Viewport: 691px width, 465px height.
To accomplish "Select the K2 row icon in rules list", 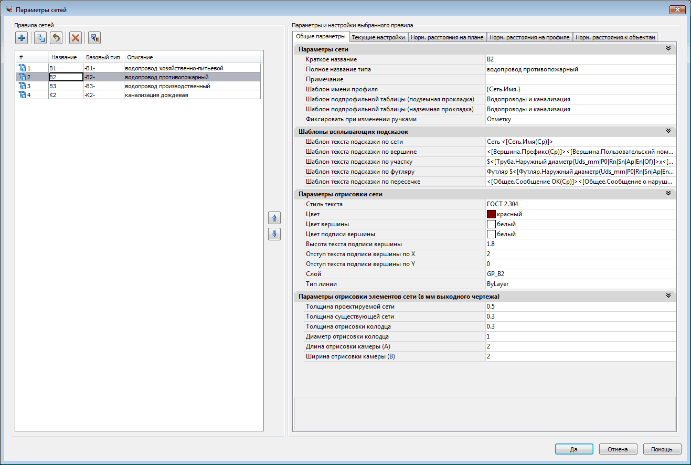I will [x=22, y=95].
